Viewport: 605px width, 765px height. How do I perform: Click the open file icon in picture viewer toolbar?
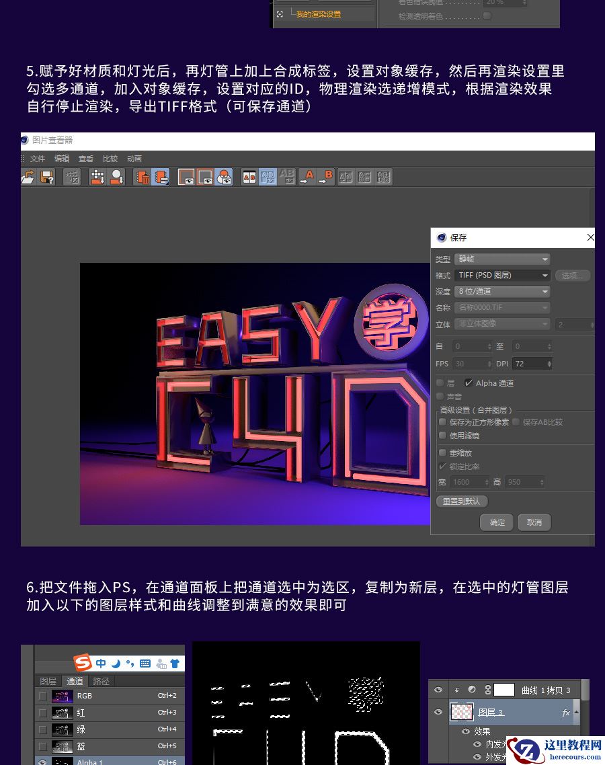point(27,177)
